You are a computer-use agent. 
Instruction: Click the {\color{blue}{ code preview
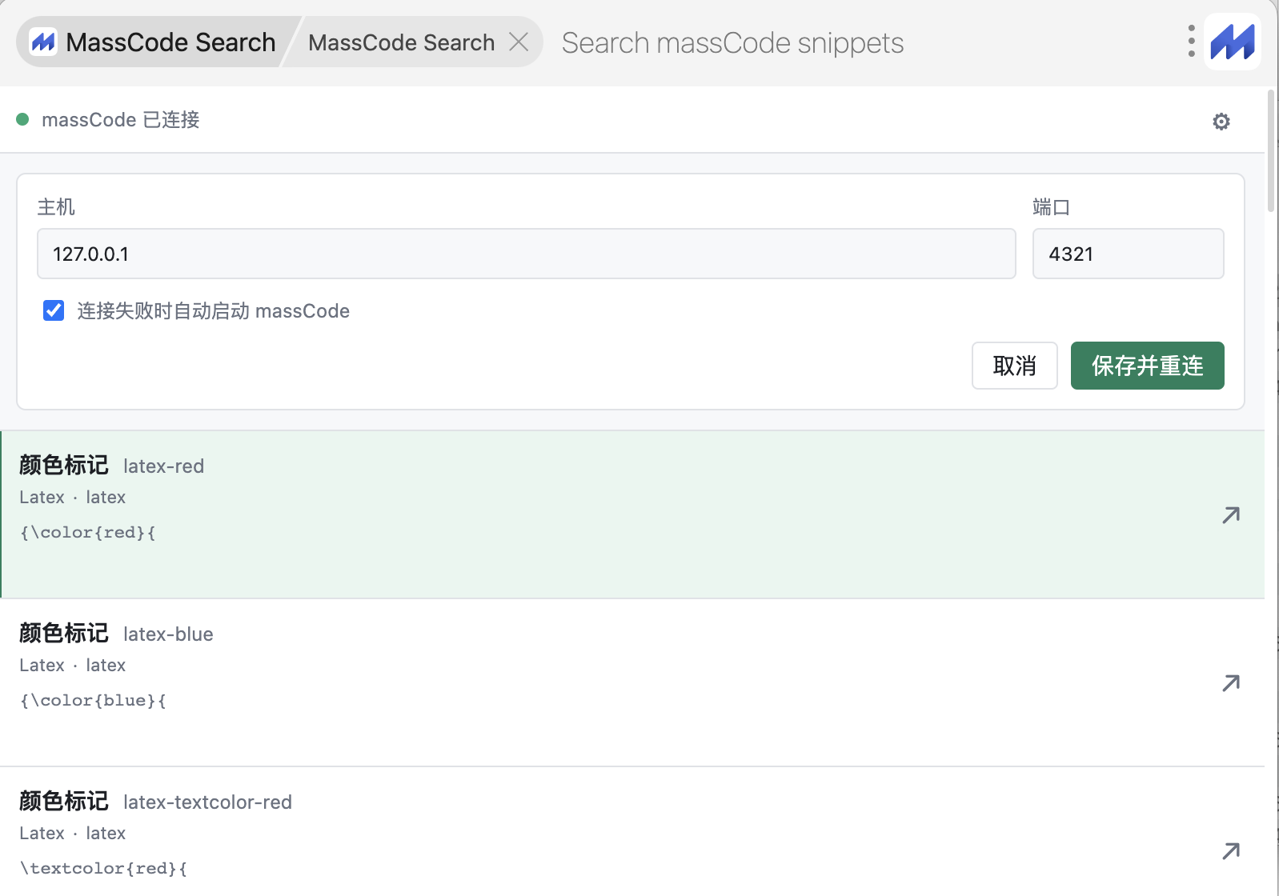pos(93,700)
